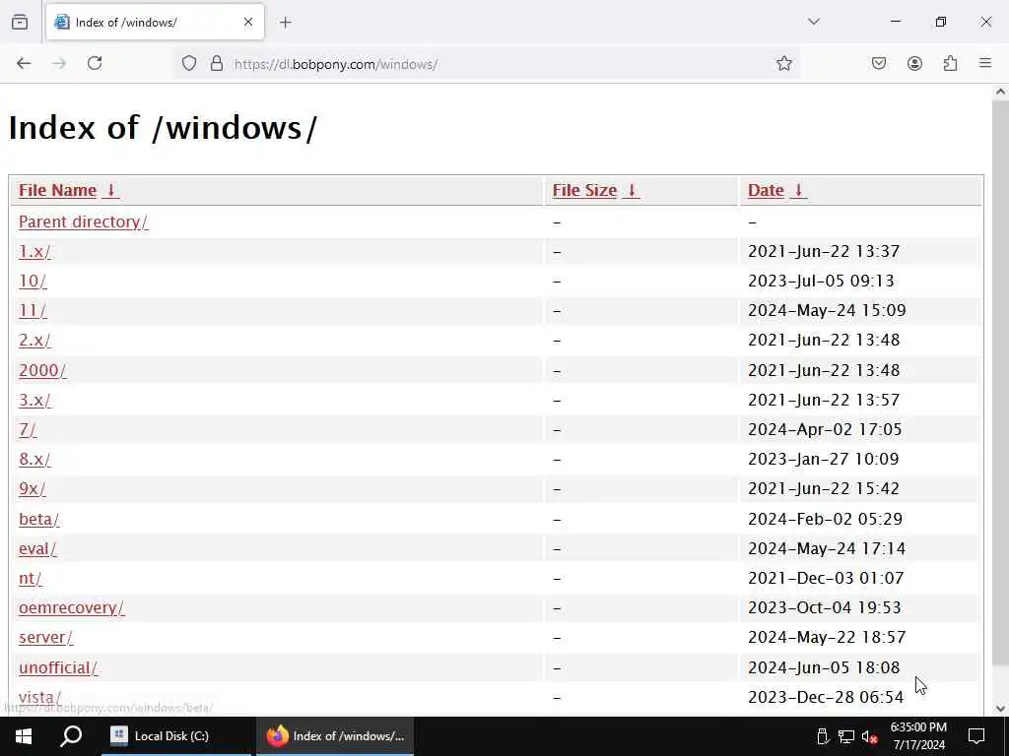The width and height of the screenshot is (1009, 756).
Task: Click the vertical scrollbar thumb
Action: coord(1000,383)
